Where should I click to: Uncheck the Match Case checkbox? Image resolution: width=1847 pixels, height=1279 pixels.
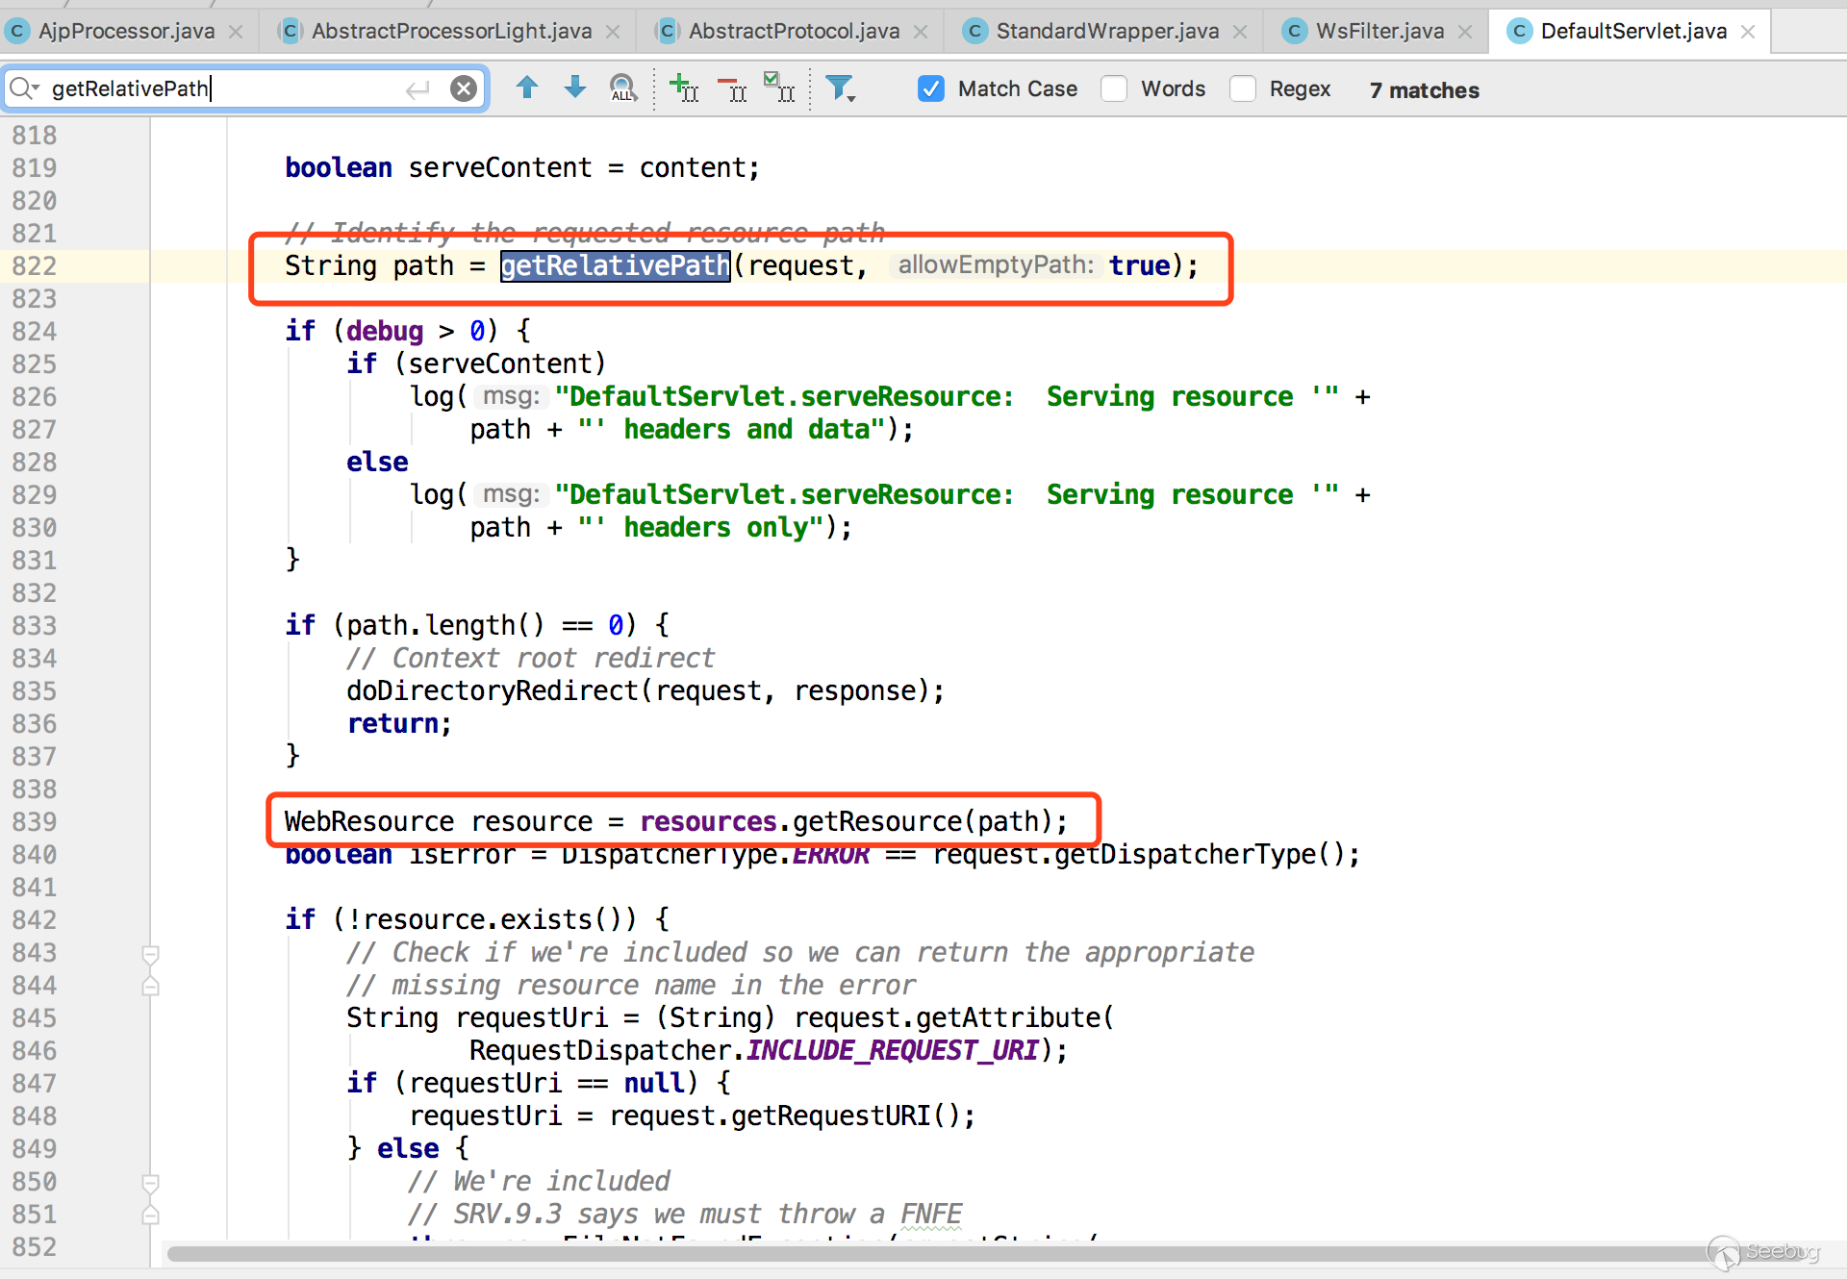[930, 88]
